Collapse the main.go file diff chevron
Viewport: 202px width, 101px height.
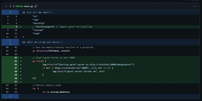pos(6,6)
